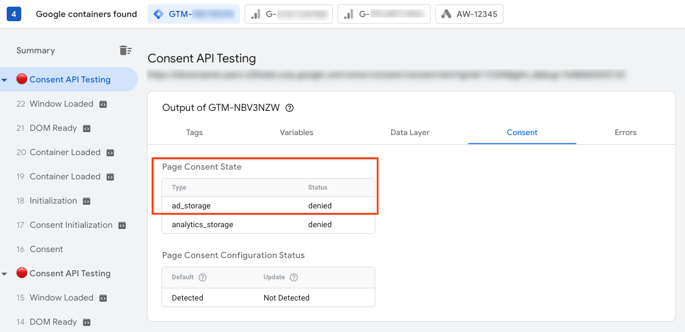The width and height of the screenshot is (685, 332).
Task: Select the Consent tab
Action: (522, 133)
